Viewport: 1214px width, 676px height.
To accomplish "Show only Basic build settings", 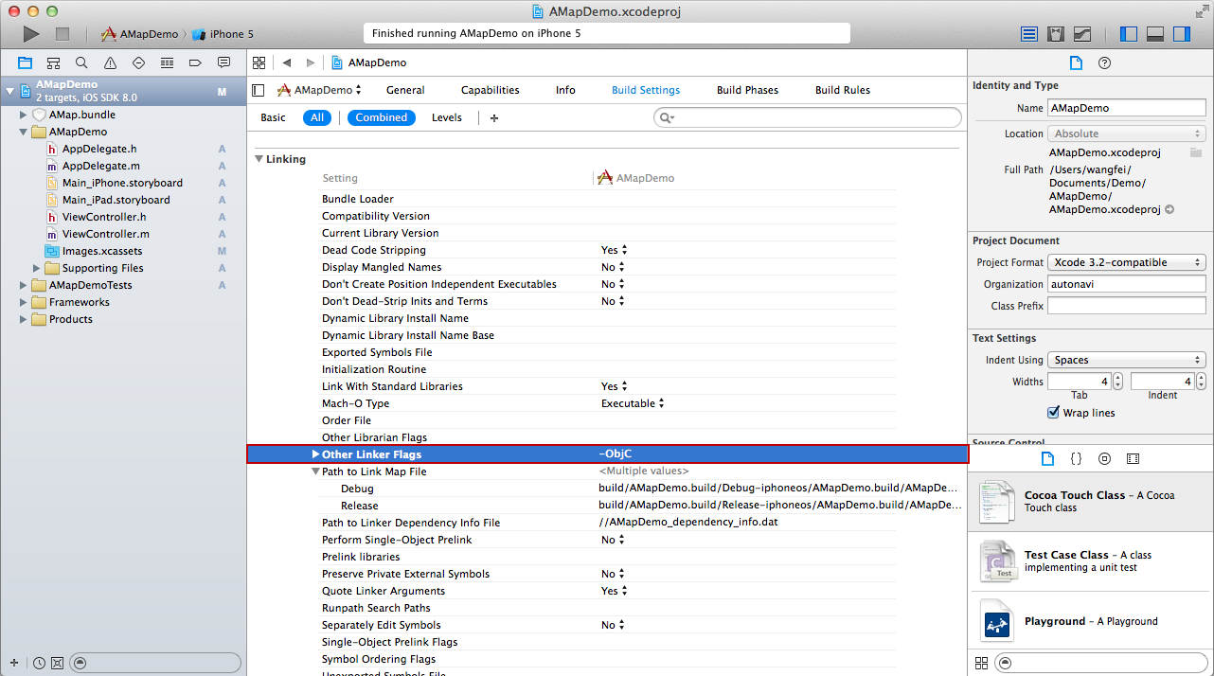I will click(273, 118).
